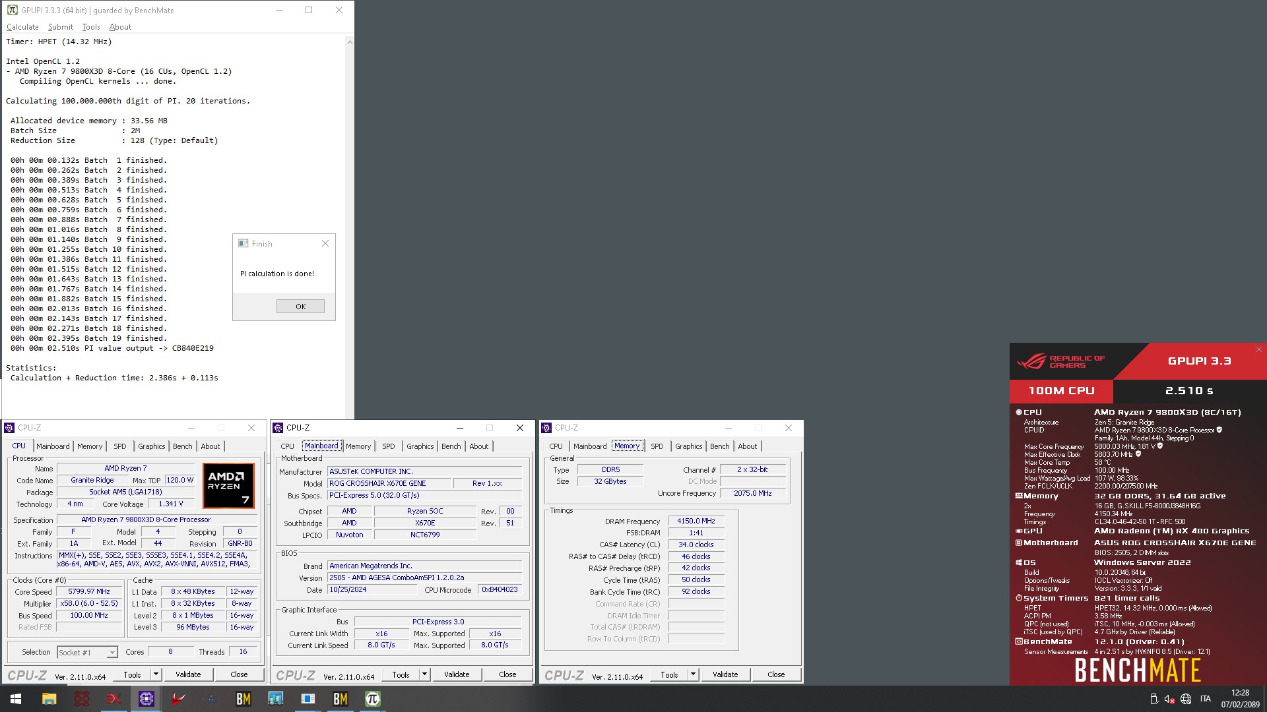Click the Memory section icon in the BenchMate panel

point(1018,496)
